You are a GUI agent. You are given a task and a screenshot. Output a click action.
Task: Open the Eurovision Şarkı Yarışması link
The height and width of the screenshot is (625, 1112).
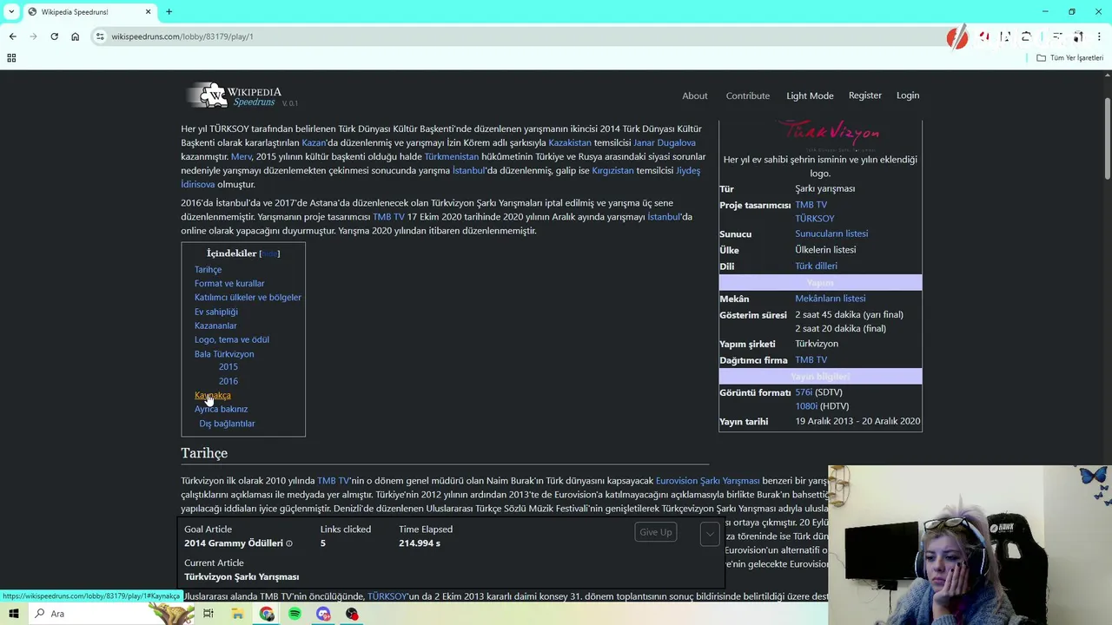[707, 480]
